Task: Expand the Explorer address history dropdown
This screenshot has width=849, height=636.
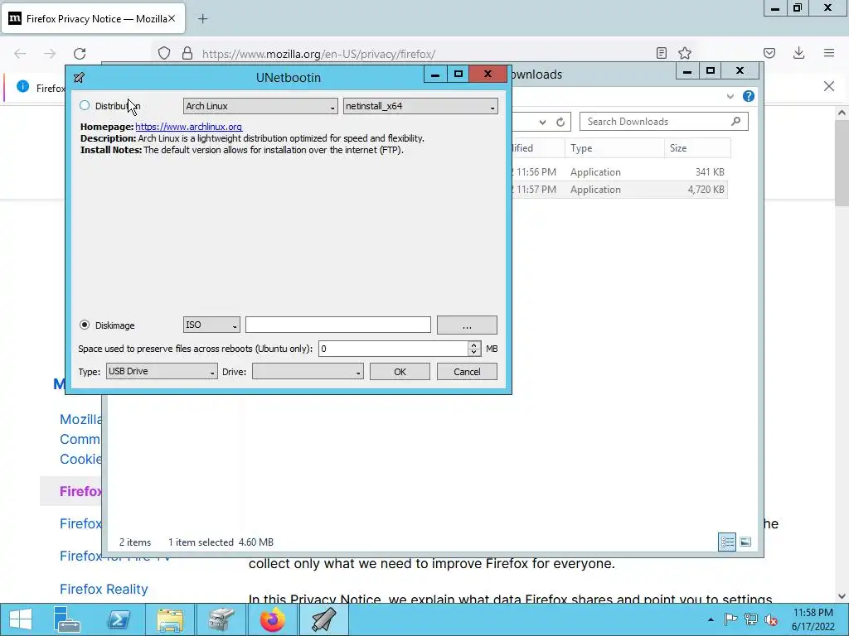Action: 542,123
